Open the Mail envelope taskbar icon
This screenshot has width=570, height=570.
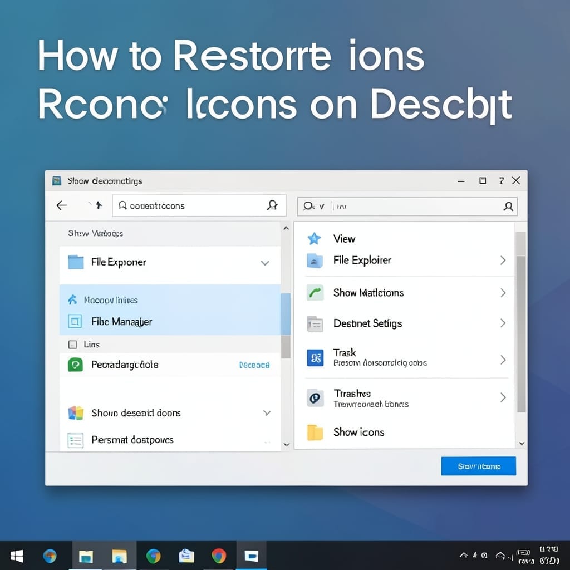[186, 556]
